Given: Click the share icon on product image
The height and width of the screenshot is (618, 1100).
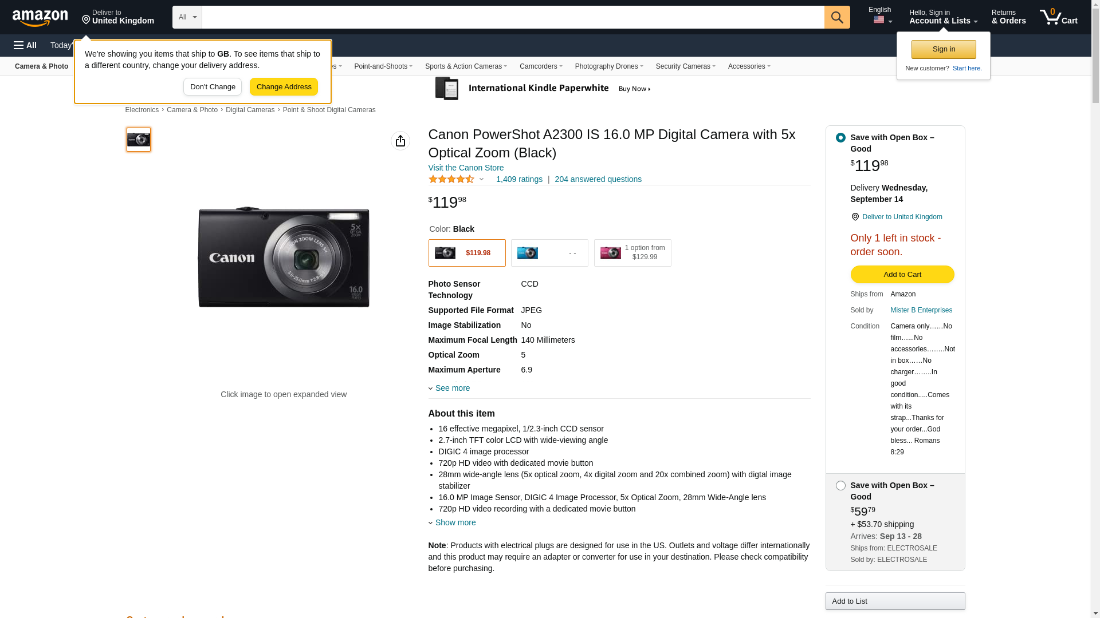Looking at the screenshot, I should (400, 141).
